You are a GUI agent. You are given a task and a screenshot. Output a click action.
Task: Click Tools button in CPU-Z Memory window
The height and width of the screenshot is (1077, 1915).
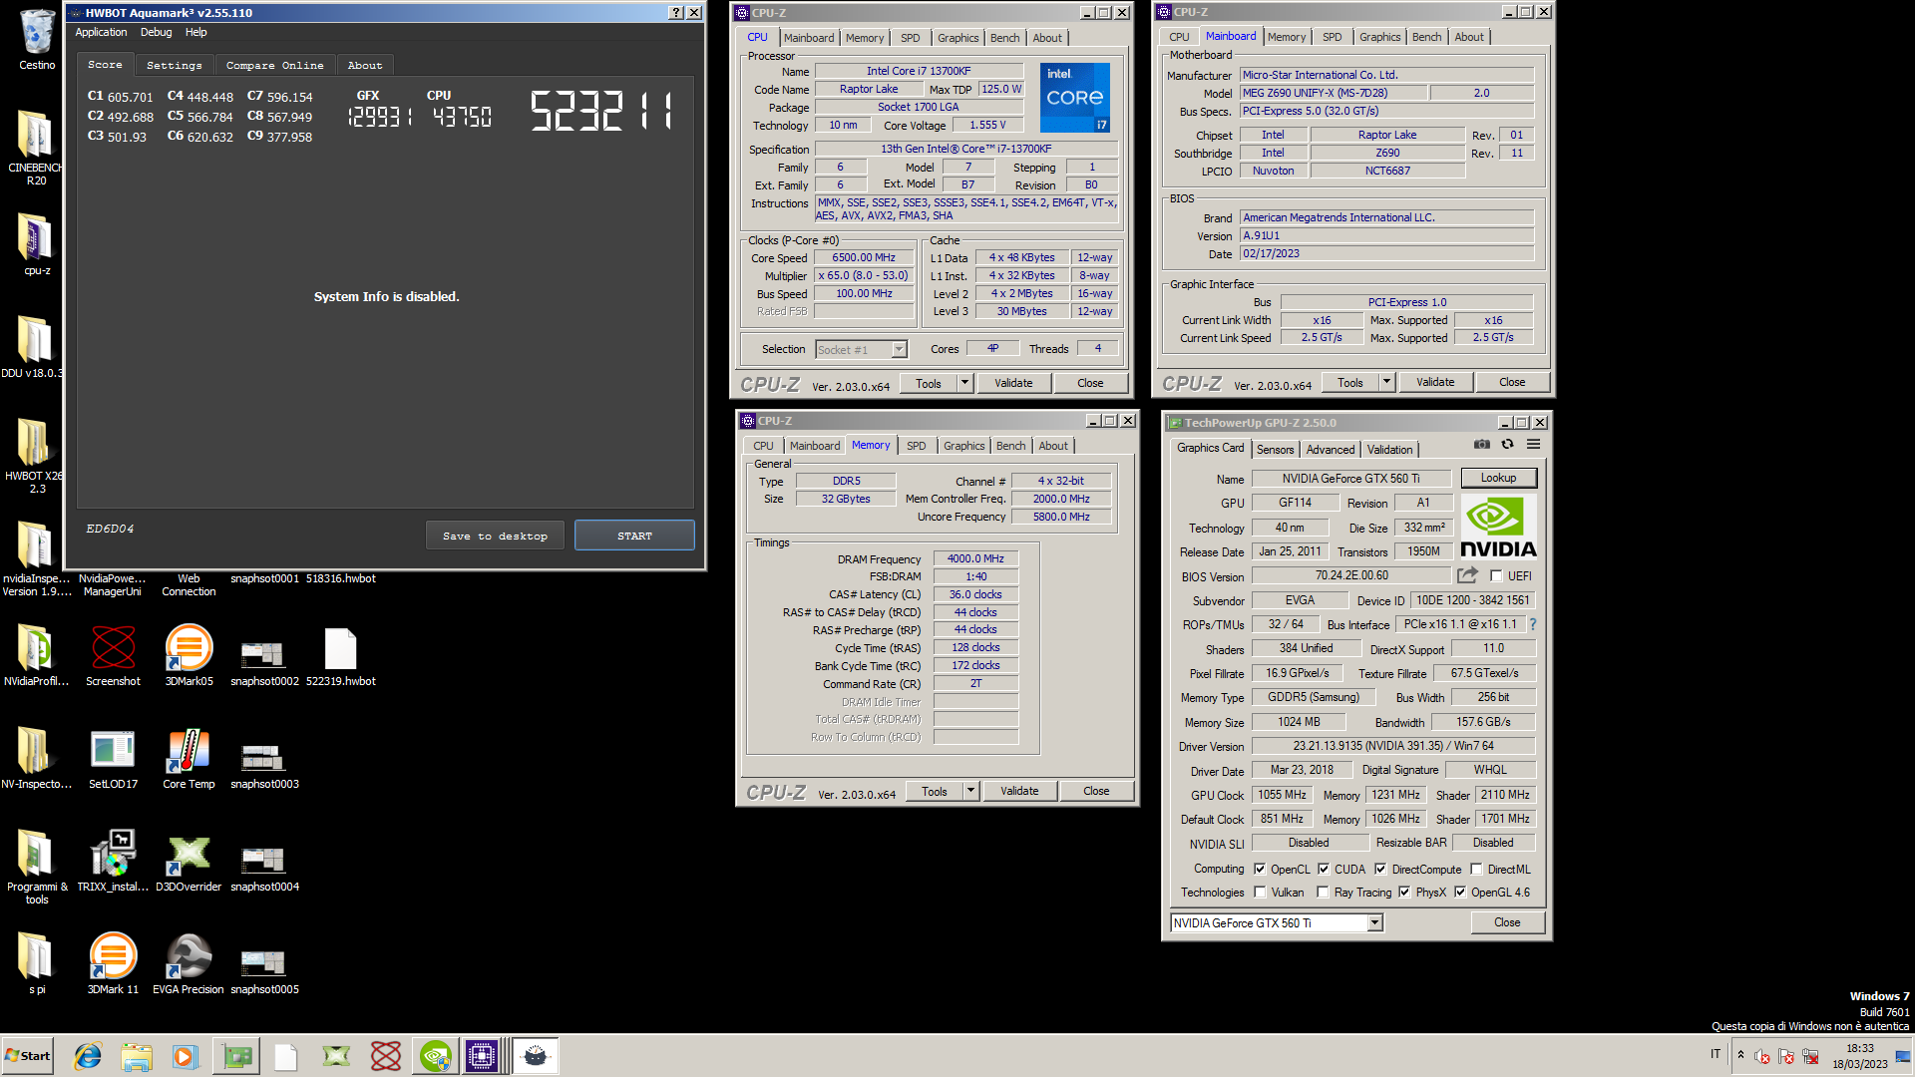coord(935,791)
